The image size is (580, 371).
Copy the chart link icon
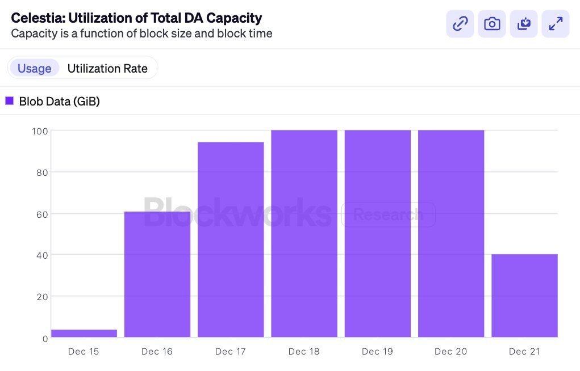[460, 24]
